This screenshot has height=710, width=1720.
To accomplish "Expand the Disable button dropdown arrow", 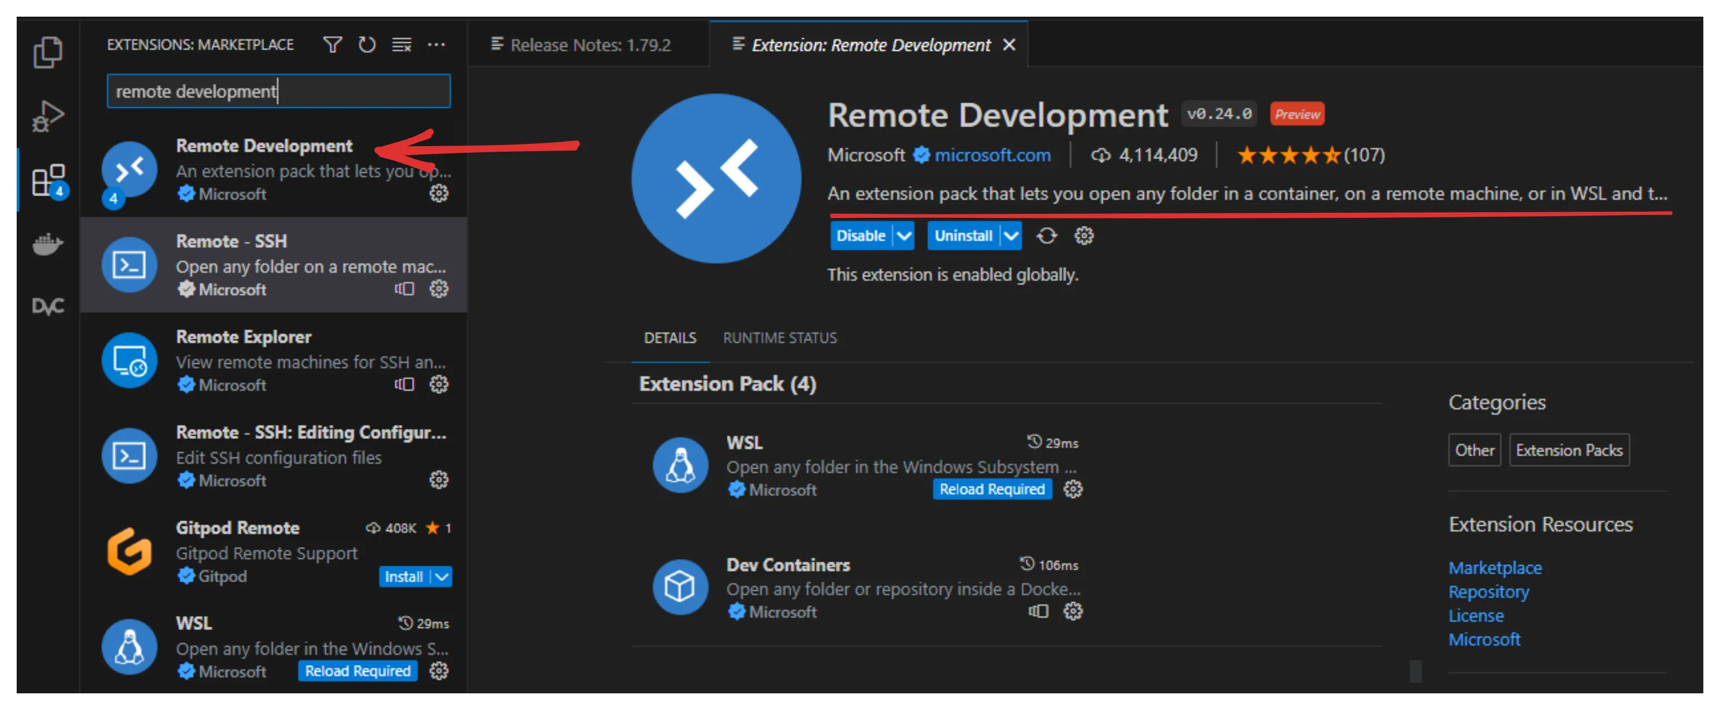I will point(904,236).
